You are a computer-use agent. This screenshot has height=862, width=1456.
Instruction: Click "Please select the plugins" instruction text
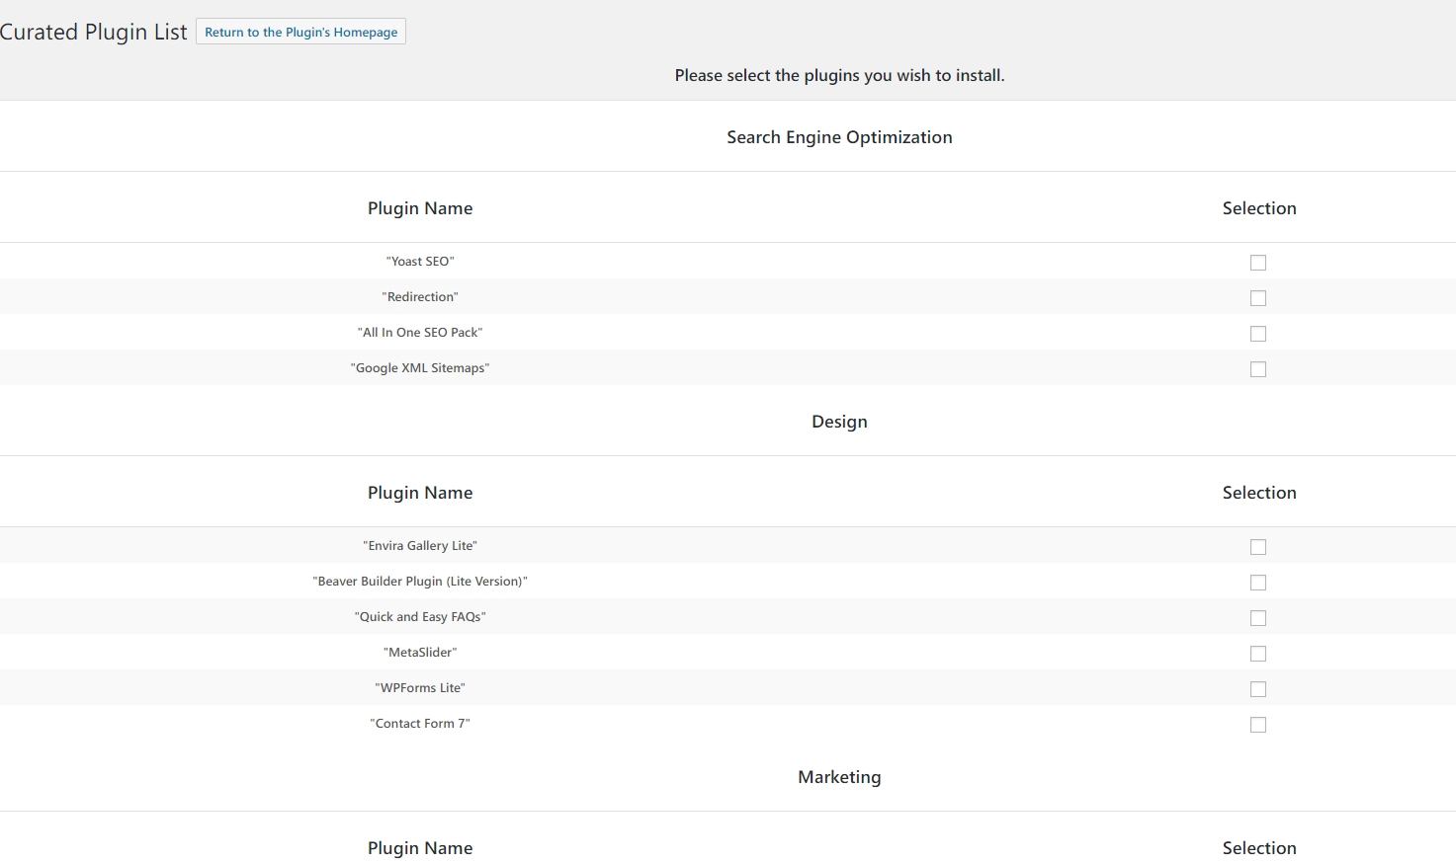839,76
